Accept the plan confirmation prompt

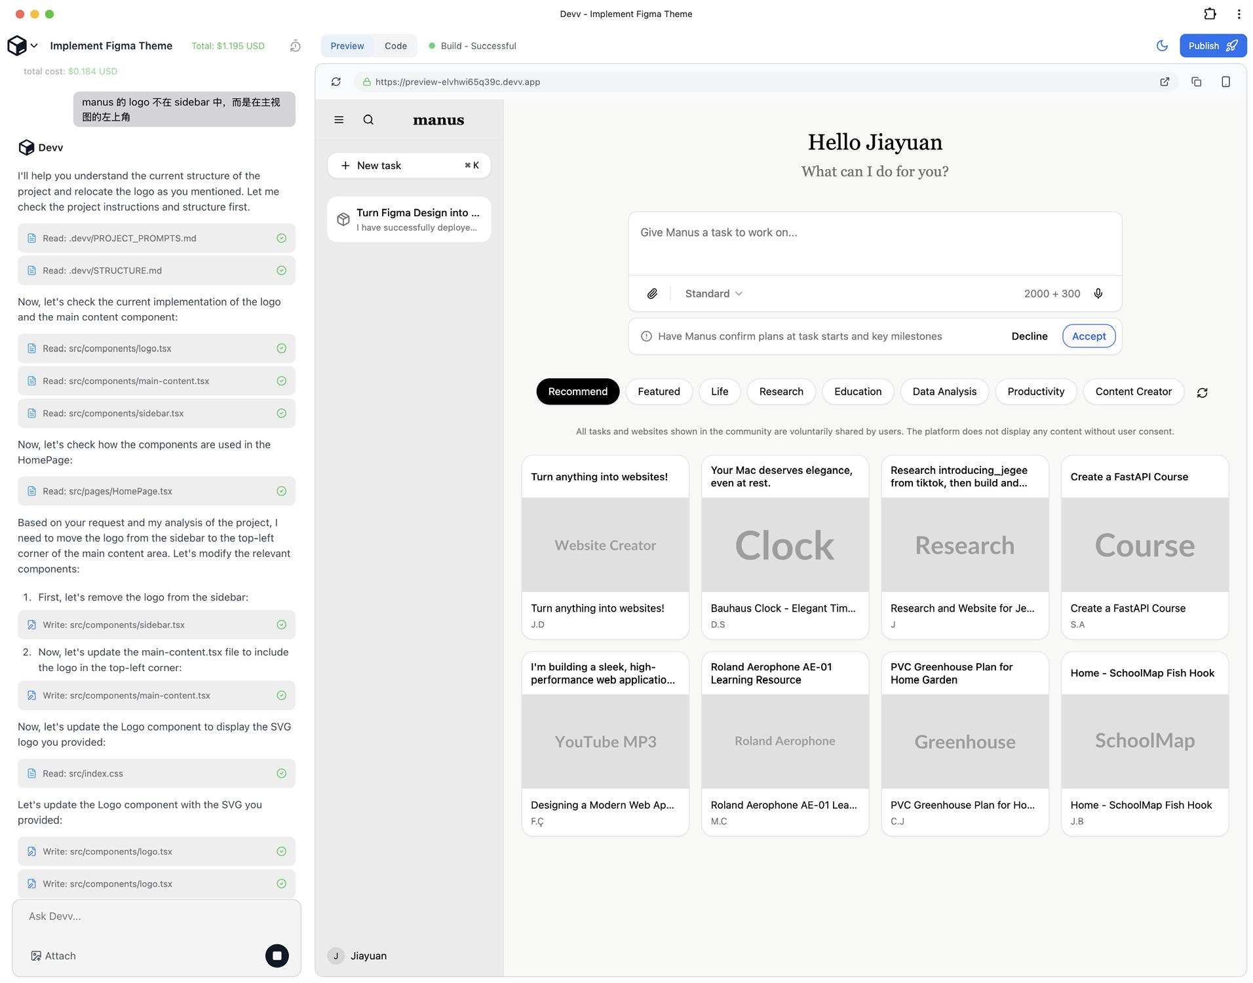(x=1089, y=336)
